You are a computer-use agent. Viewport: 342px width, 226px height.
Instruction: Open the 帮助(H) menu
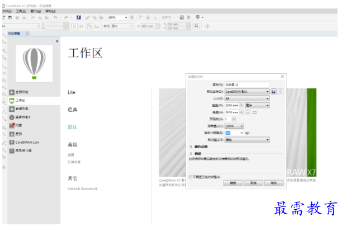pyautogui.click(x=50, y=11)
